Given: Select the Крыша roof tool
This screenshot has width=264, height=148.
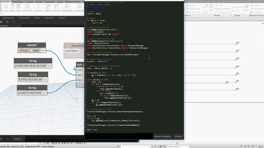Looking at the screenshot, I should pos(48,7).
